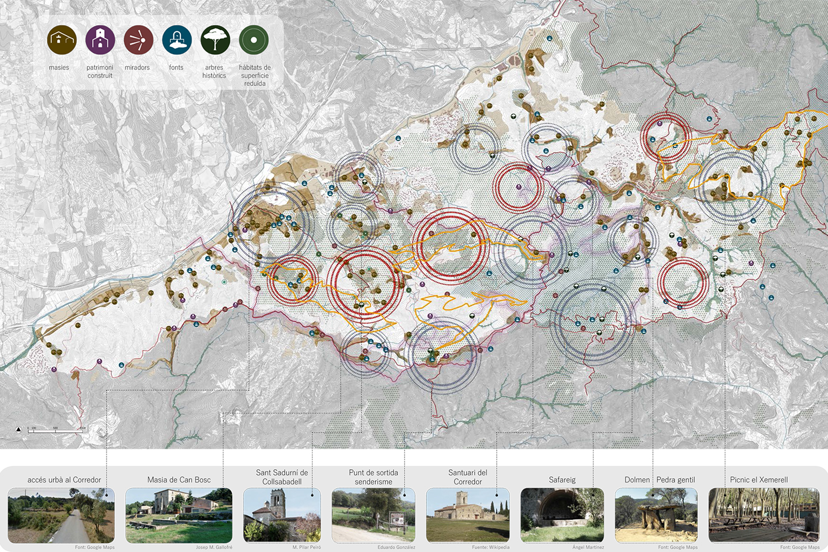
Task: Click the Picnic el Xemerell title label
Action: click(758, 480)
